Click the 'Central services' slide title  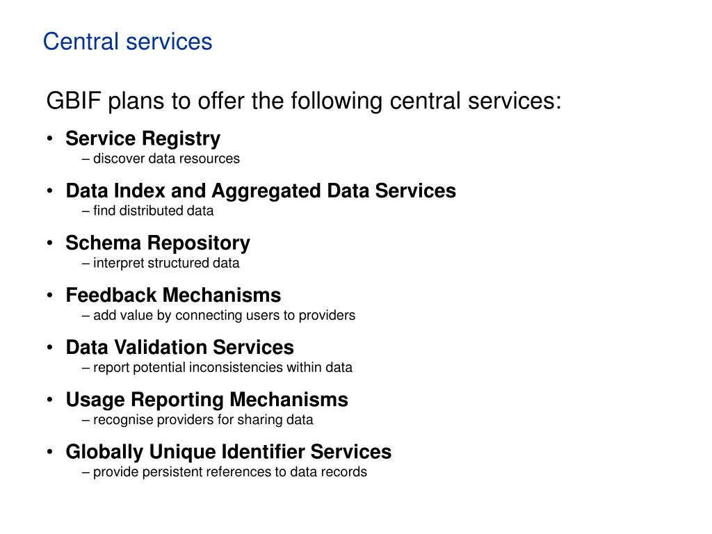(128, 42)
